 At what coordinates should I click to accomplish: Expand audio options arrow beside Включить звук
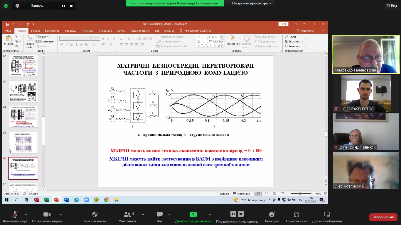click(x=26, y=214)
